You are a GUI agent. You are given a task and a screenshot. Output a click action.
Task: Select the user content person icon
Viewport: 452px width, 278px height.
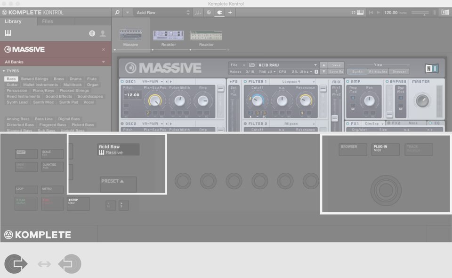click(x=103, y=33)
